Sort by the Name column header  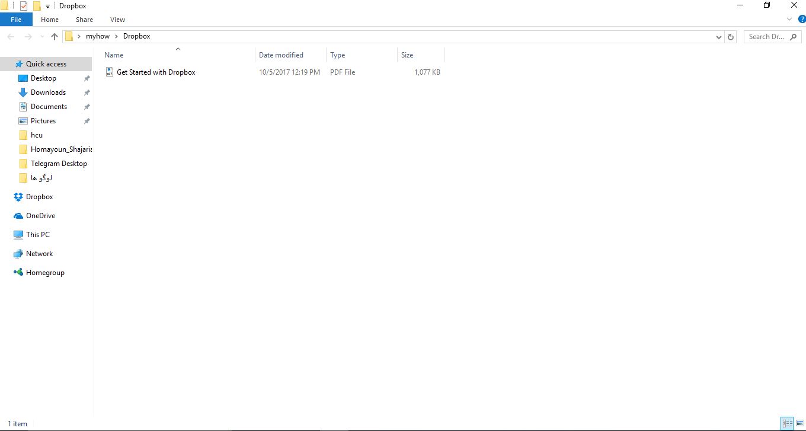(114, 55)
